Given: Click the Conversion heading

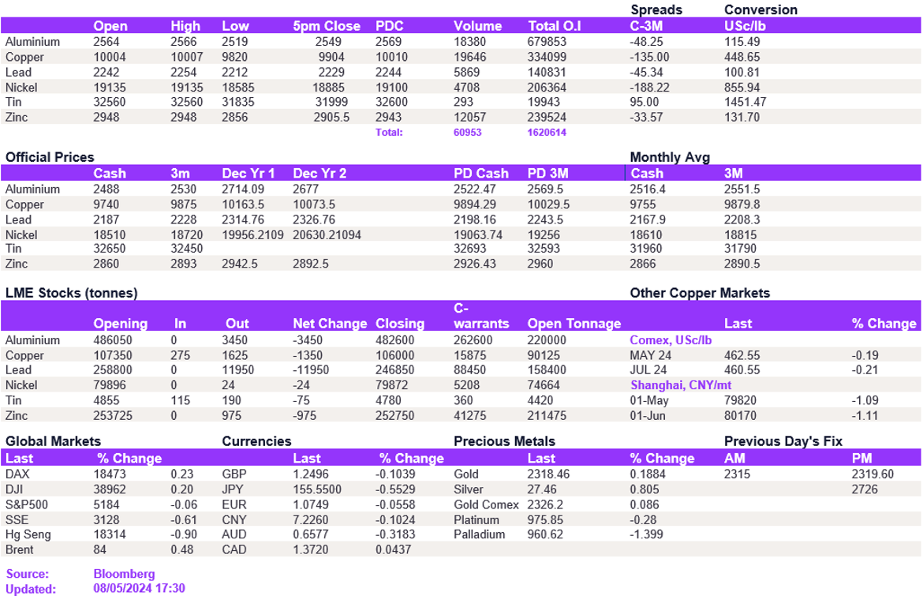Looking at the screenshot, I should coord(760,10).
